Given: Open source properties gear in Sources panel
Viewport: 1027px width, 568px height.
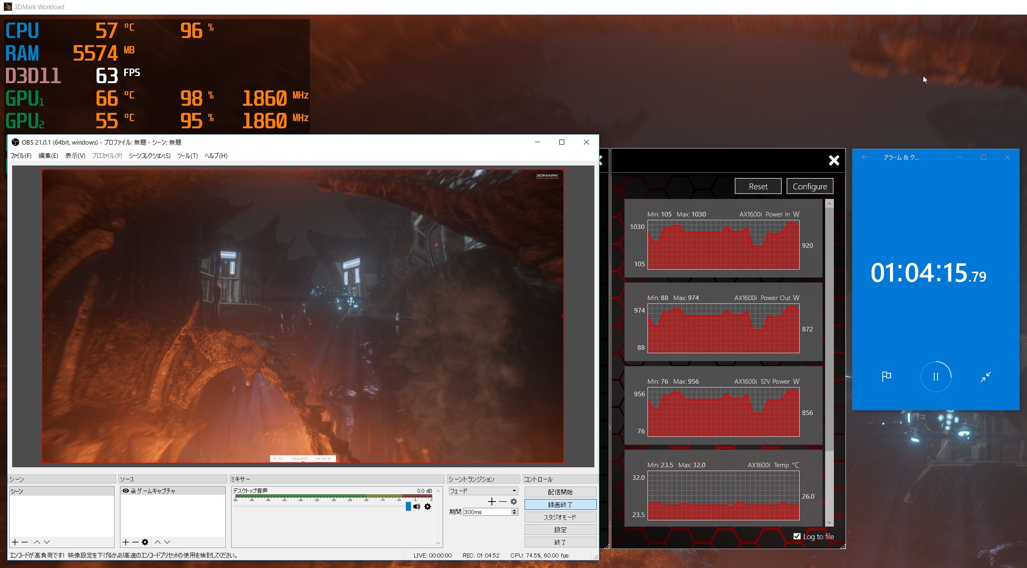Looking at the screenshot, I should click(145, 542).
